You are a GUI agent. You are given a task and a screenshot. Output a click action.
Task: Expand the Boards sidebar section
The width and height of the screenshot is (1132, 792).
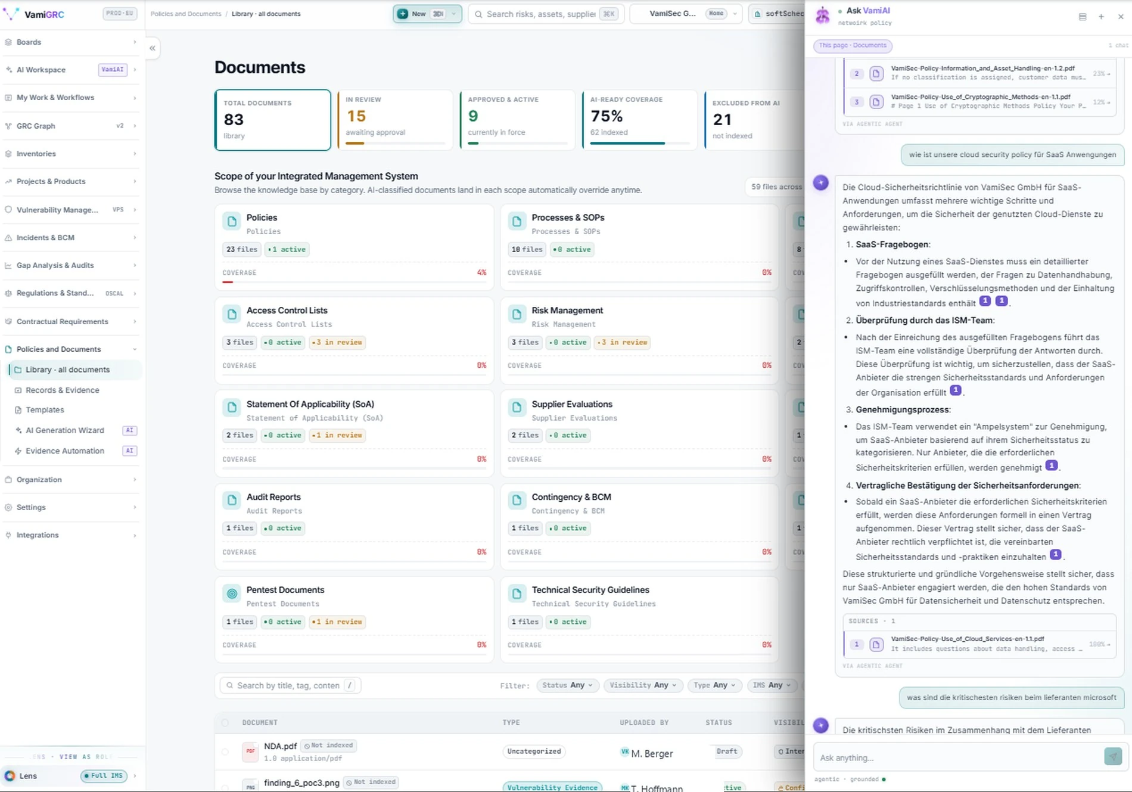pos(71,42)
